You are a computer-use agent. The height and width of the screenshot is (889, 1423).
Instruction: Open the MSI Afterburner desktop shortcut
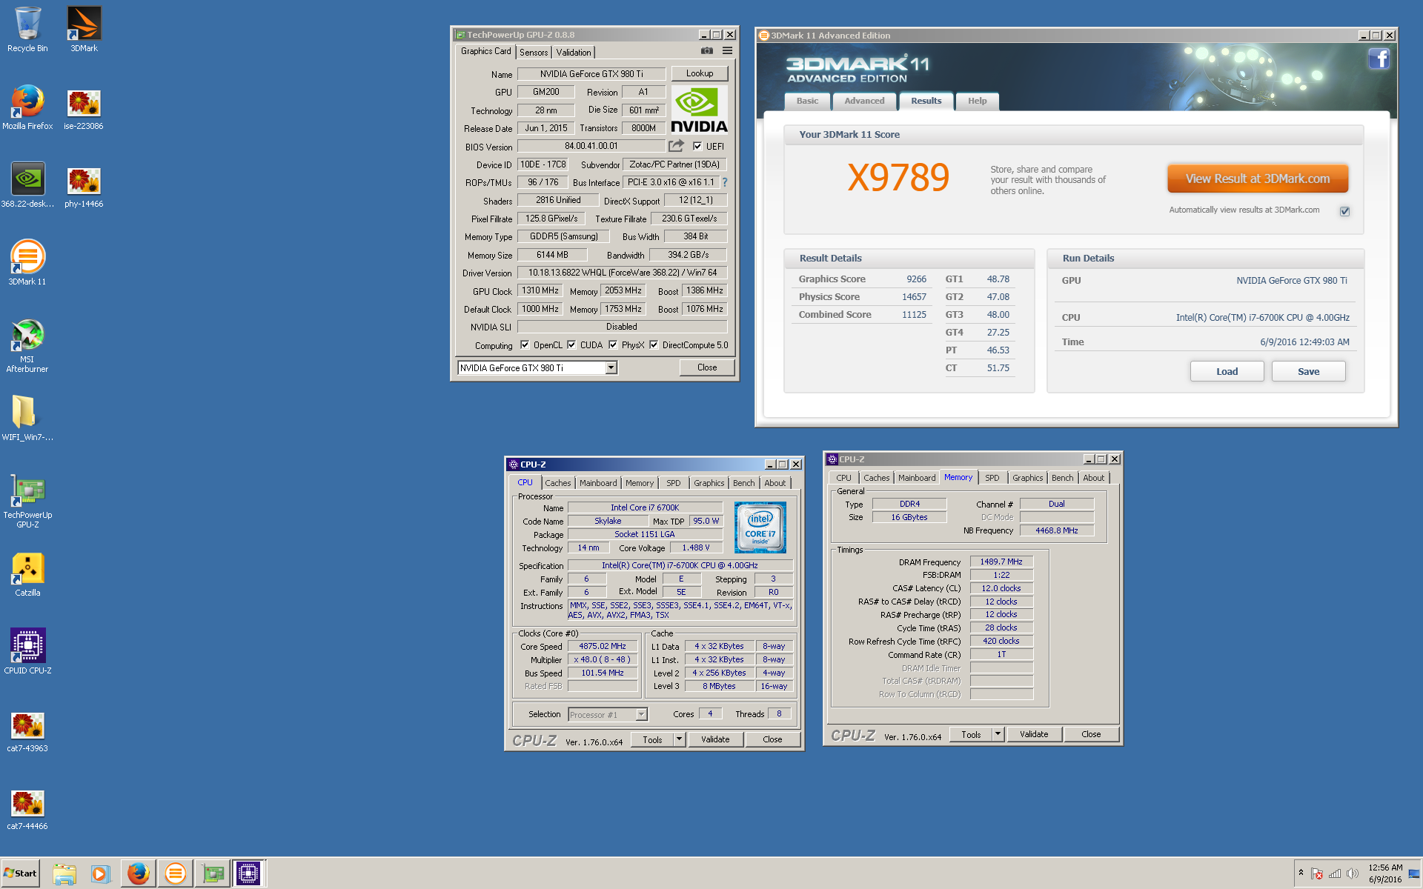point(27,346)
